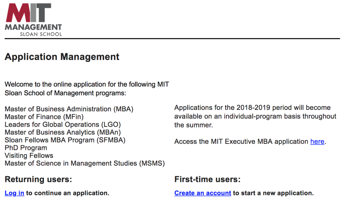Click the "PhD Program" list entry
Image resolution: width=345 pixels, height=202 pixels.
coord(26,148)
